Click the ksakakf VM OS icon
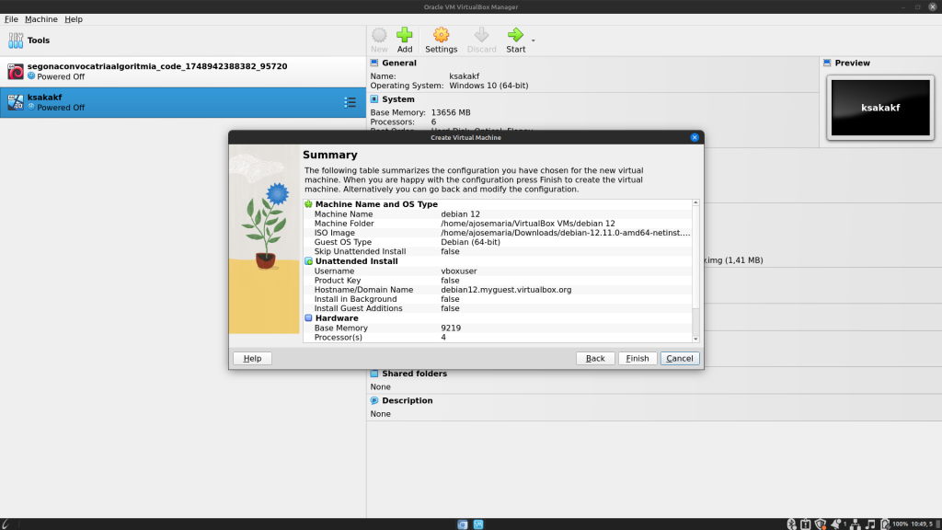 (x=16, y=102)
